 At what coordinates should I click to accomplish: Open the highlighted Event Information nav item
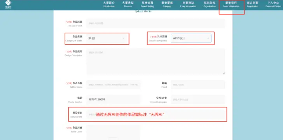[231, 5]
